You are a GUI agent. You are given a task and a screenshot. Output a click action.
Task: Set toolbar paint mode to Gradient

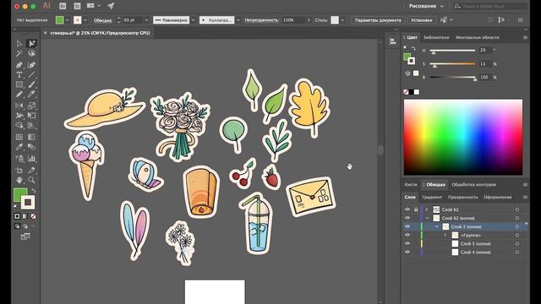pyautogui.click(x=25, y=216)
